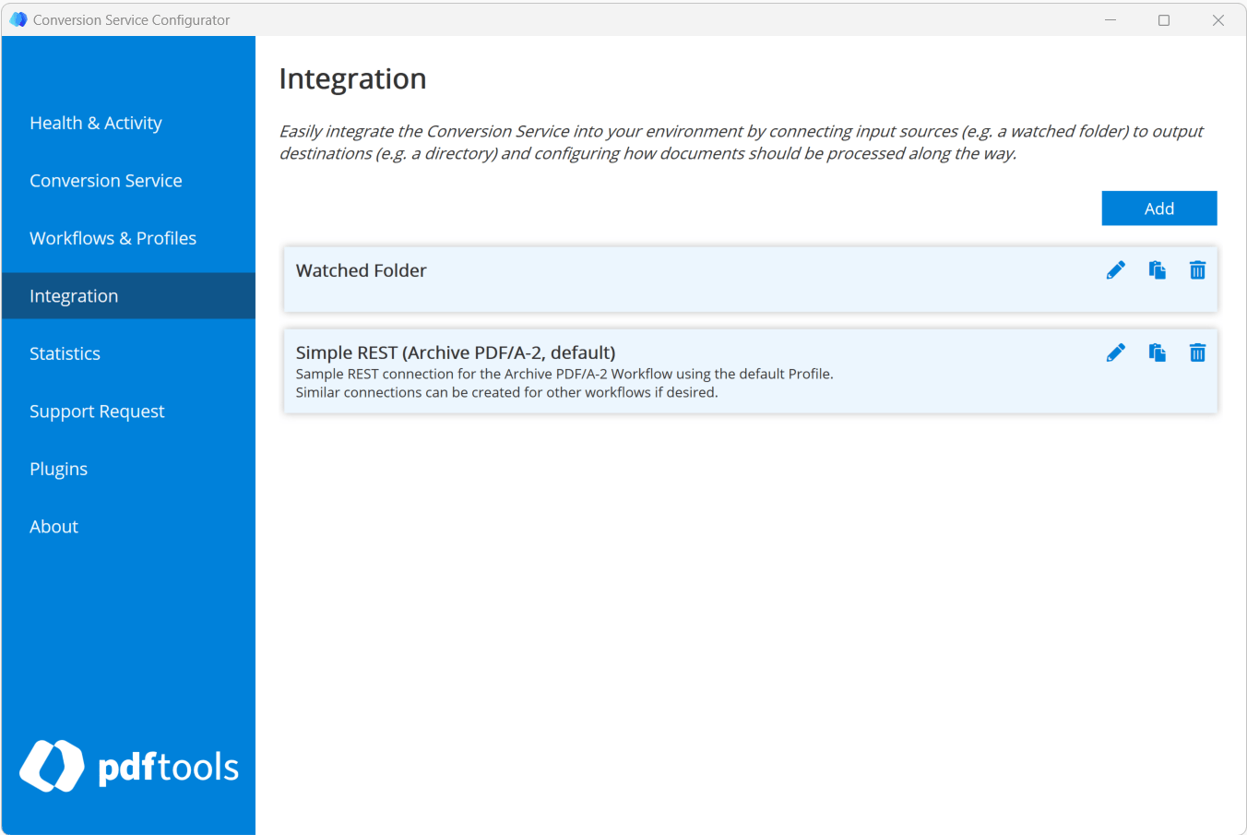Screen dimensions: 1247x835
Task: Open Workflows & Profiles
Action: (113, 237)
